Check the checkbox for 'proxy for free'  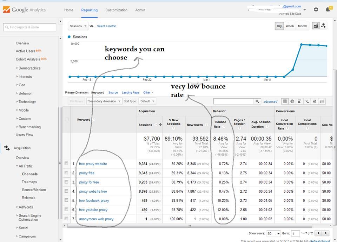click(x=66, y=182)
